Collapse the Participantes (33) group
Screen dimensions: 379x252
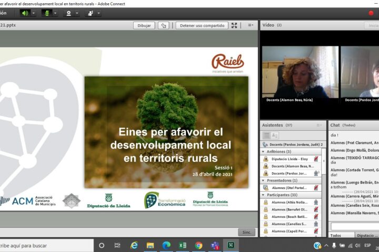pos(263,195)
